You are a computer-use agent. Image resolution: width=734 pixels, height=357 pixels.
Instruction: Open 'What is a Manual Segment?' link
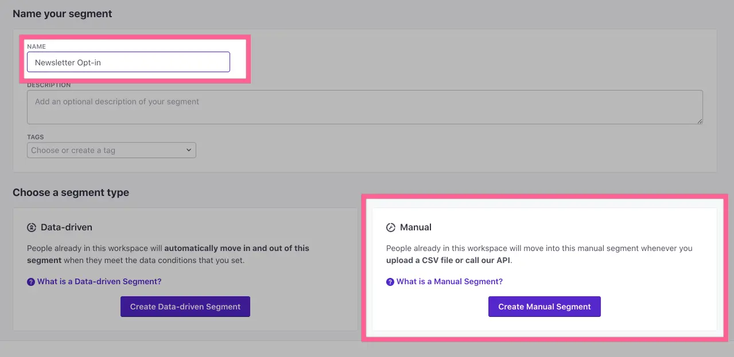pos(449,282)
